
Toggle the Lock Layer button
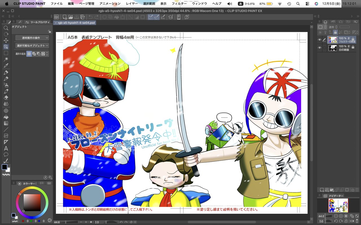[335, 32]
